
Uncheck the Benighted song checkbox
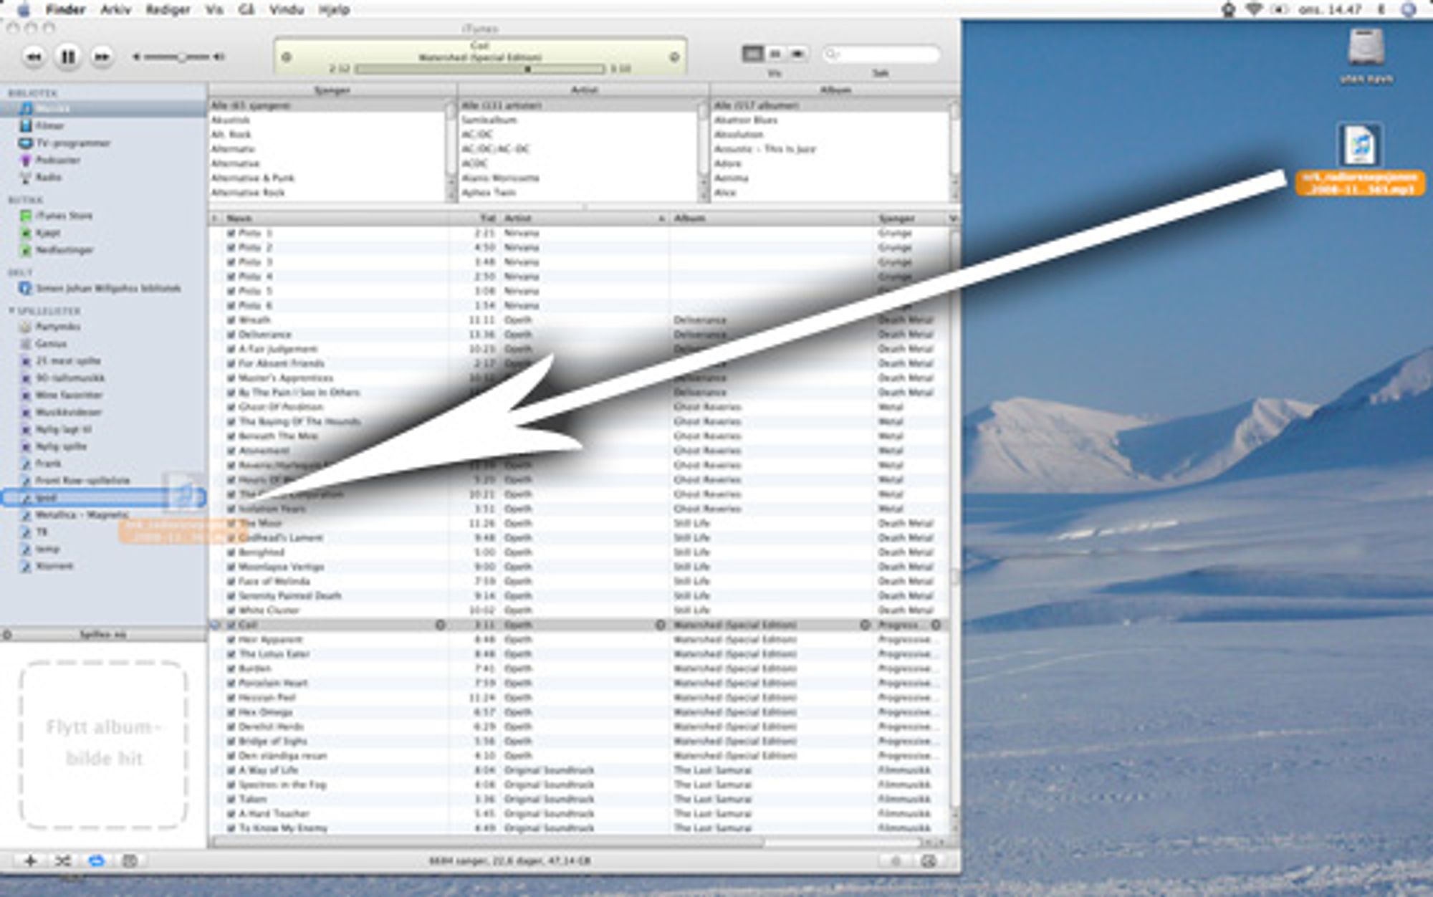point(231,552)
